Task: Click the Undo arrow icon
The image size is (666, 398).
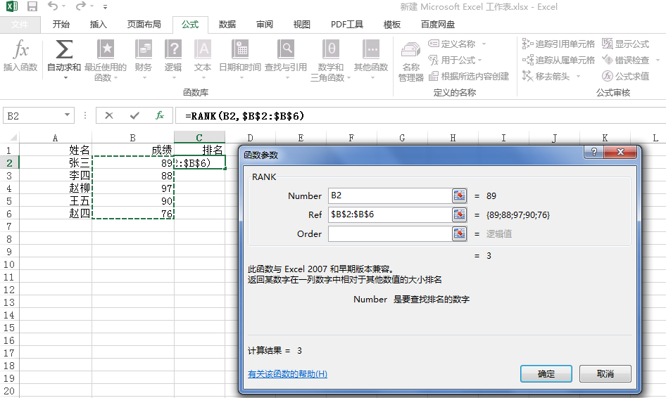Action: (x=53, y=6)
